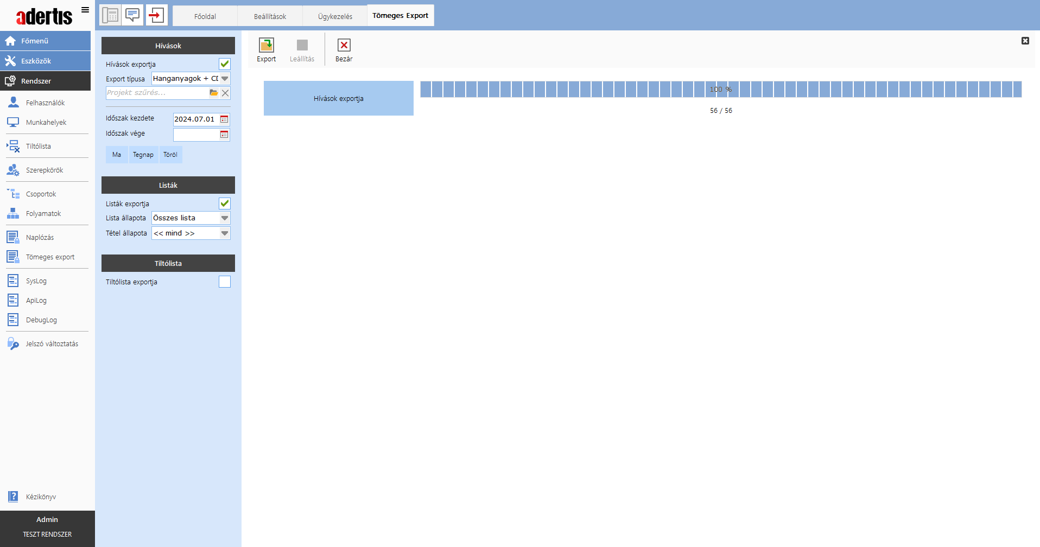Click the red arrow logout icon

click(156, 15)
